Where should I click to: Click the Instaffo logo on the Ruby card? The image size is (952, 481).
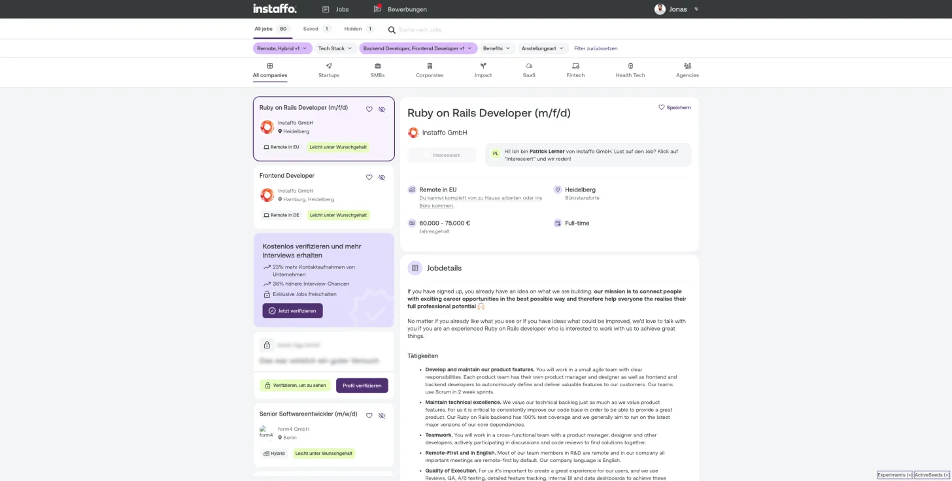pyautogui.click(x=267, y=127)
